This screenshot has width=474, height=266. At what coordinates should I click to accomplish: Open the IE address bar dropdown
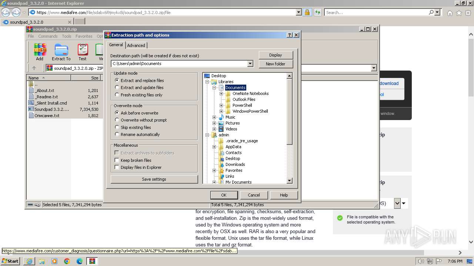click(x=299, y=12)
